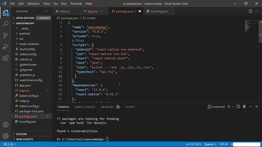Collapse the AWESOMEAPP folder section
262x147 pixels.
(x=32, y=23)
